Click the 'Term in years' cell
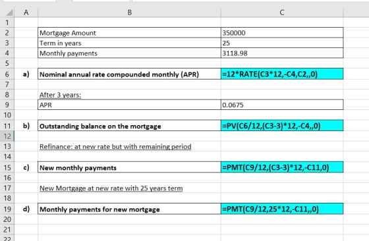The height and width of the screenshot is (241, 369). pyautogui.click(x=129, y=43)
